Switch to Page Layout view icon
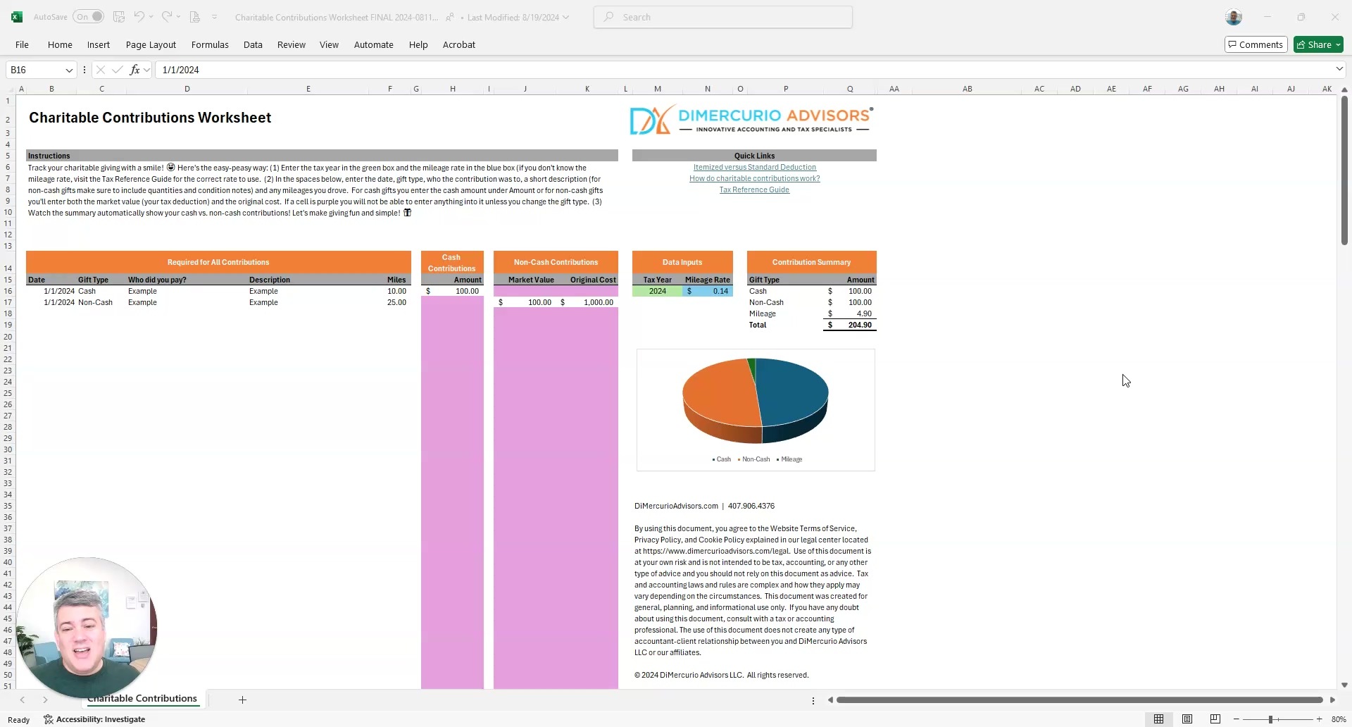The height and width of the screenshot is (727, 1352). pos(1187,719)
